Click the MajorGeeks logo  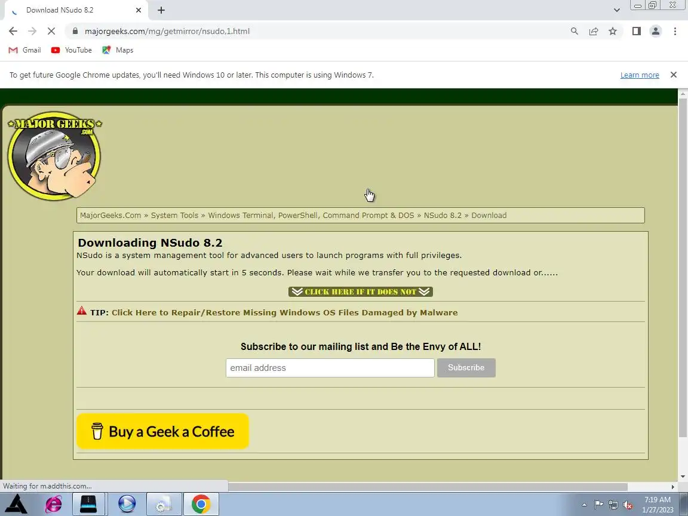55,156
